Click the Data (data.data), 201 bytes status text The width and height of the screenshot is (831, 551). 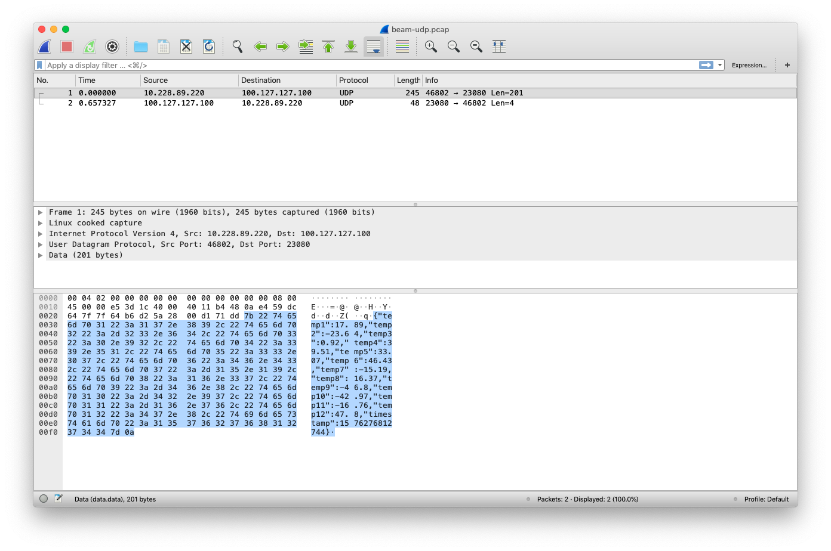115,499
